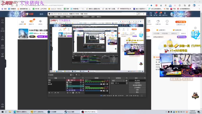Click the 属性 properties button above docks
202x114 pixels.
72,75
